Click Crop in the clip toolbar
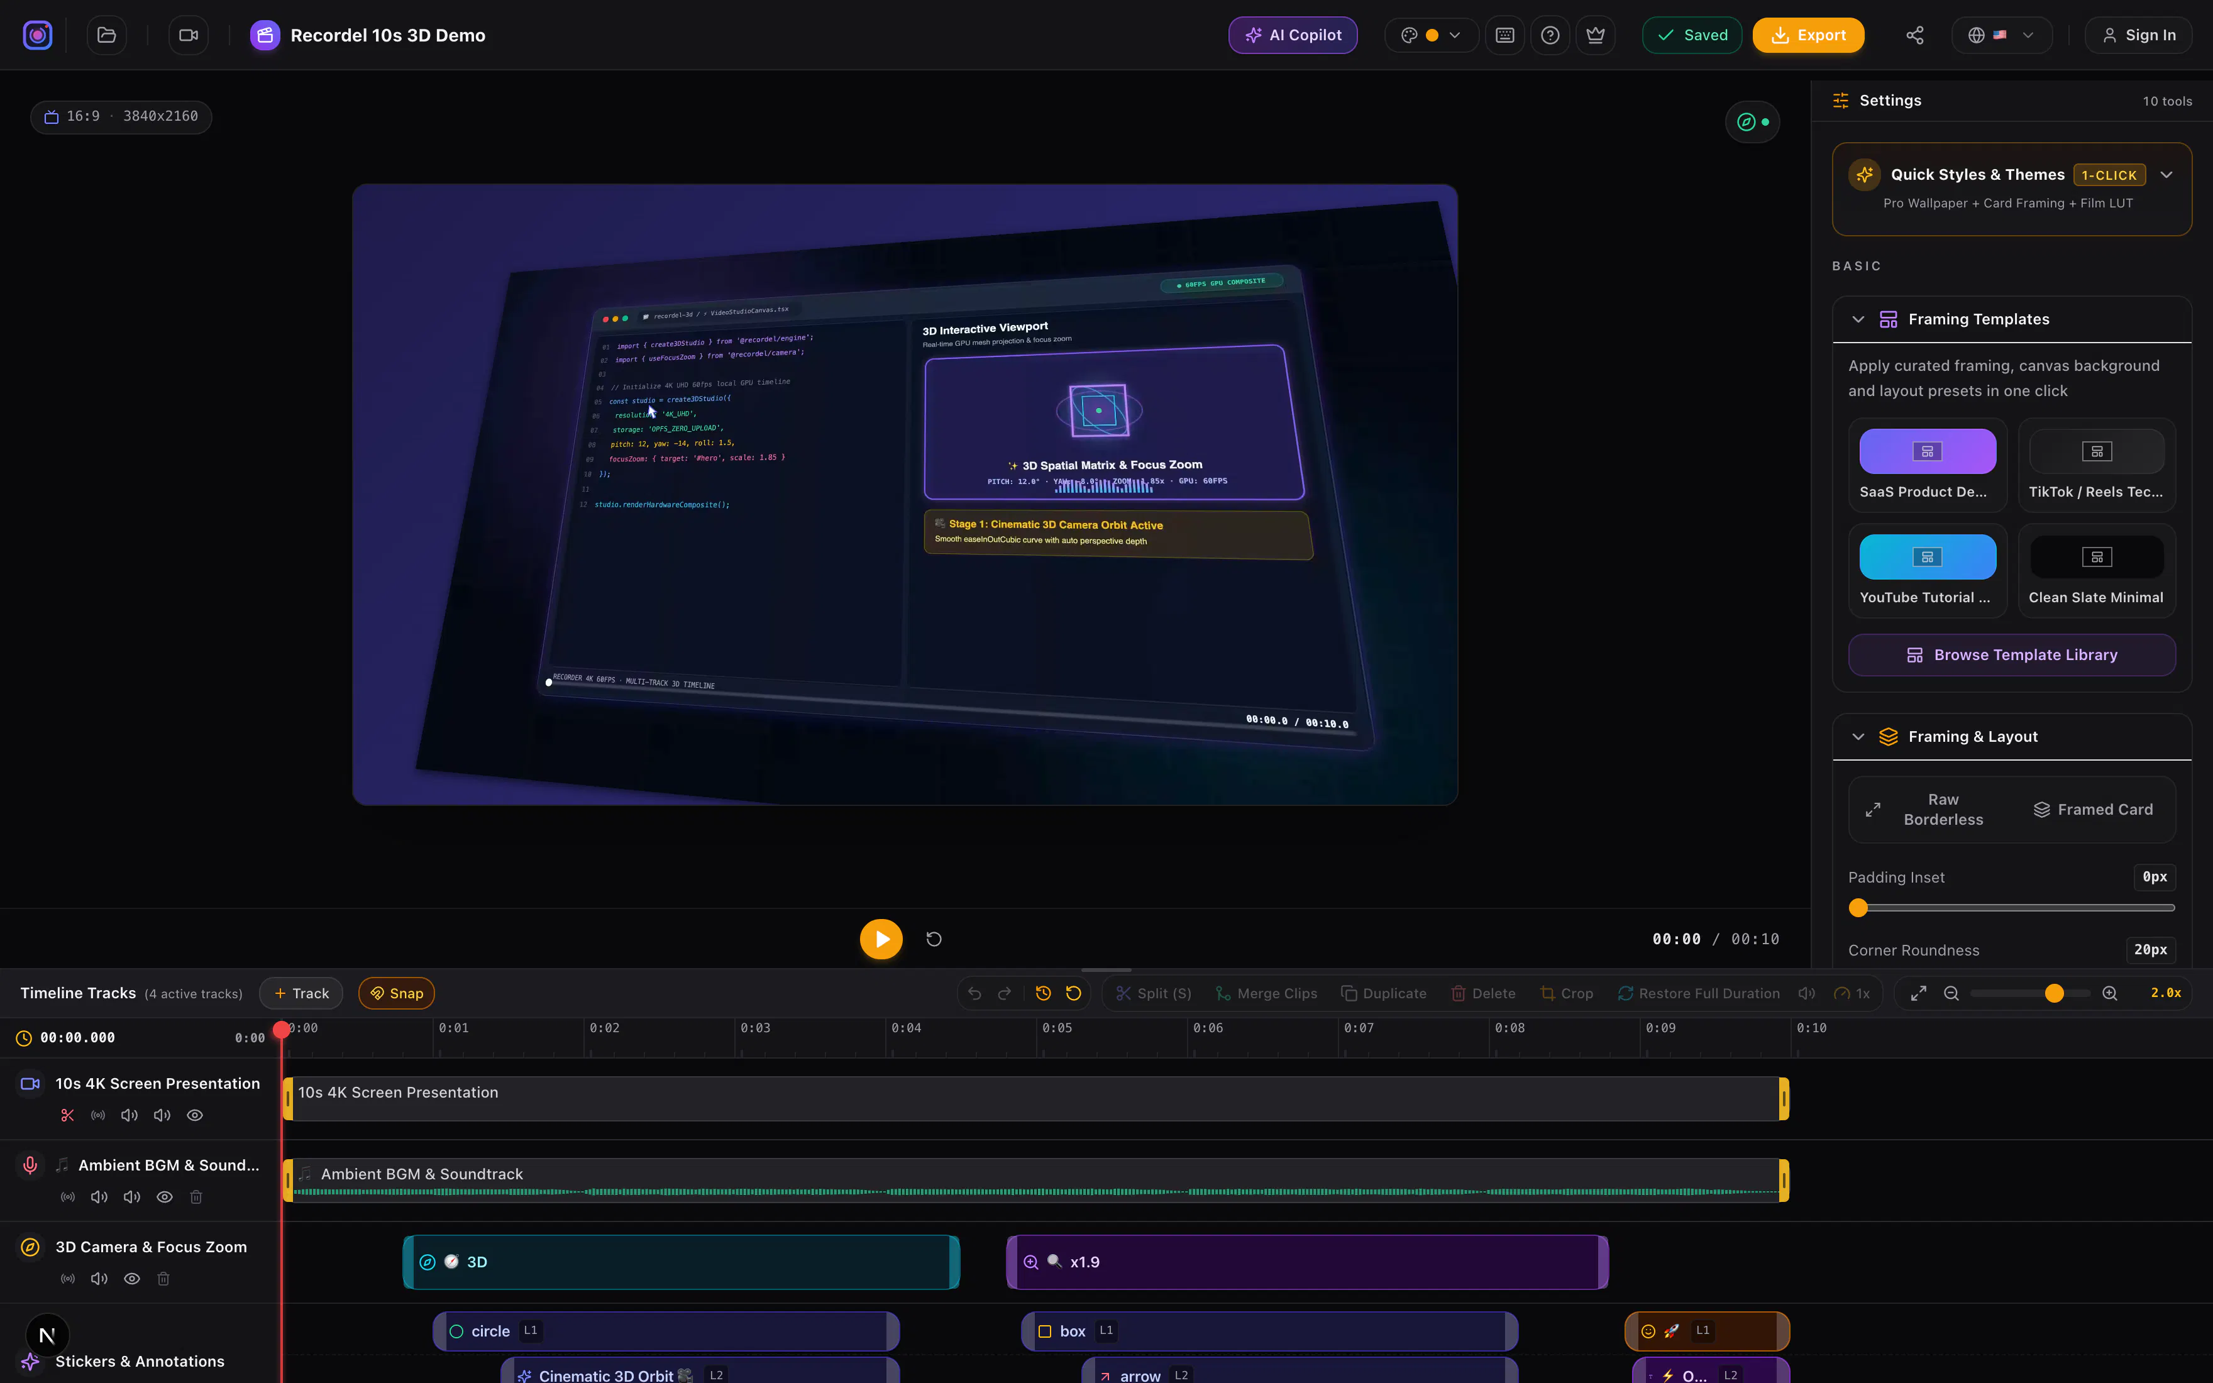Image resolution: width=2213 pixels, height=1383 pixels. [x=1567, y=993]
